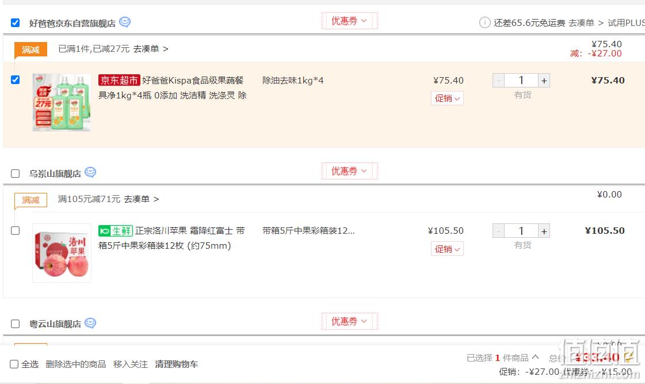
Task: Click the 京东超市 badge on Kispa product
Action: (119, 80)
